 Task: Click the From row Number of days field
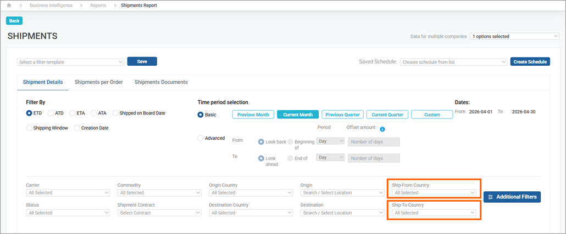point(374,142)
